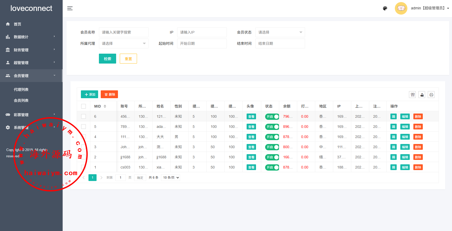Click the 重置 reset button
The image size is (452, 231).
[128, 59]
